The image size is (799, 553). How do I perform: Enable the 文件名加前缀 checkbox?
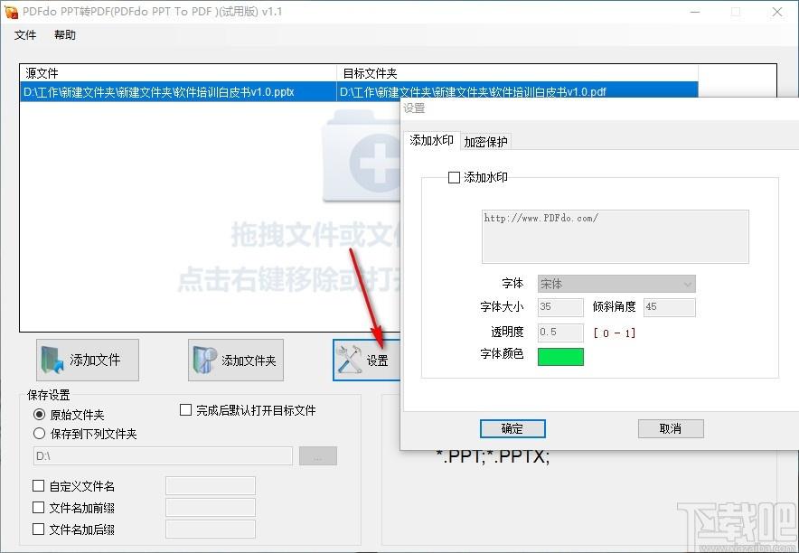point(38,507)
